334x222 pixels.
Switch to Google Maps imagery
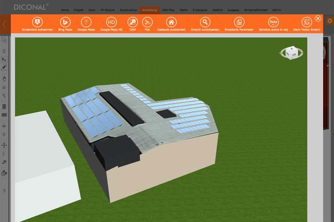tap(86, 22)
